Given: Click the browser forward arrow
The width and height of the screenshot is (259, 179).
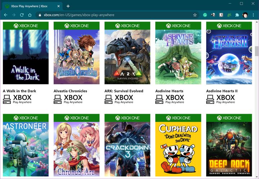Looking at the screenshot, I should coord(14,15).
